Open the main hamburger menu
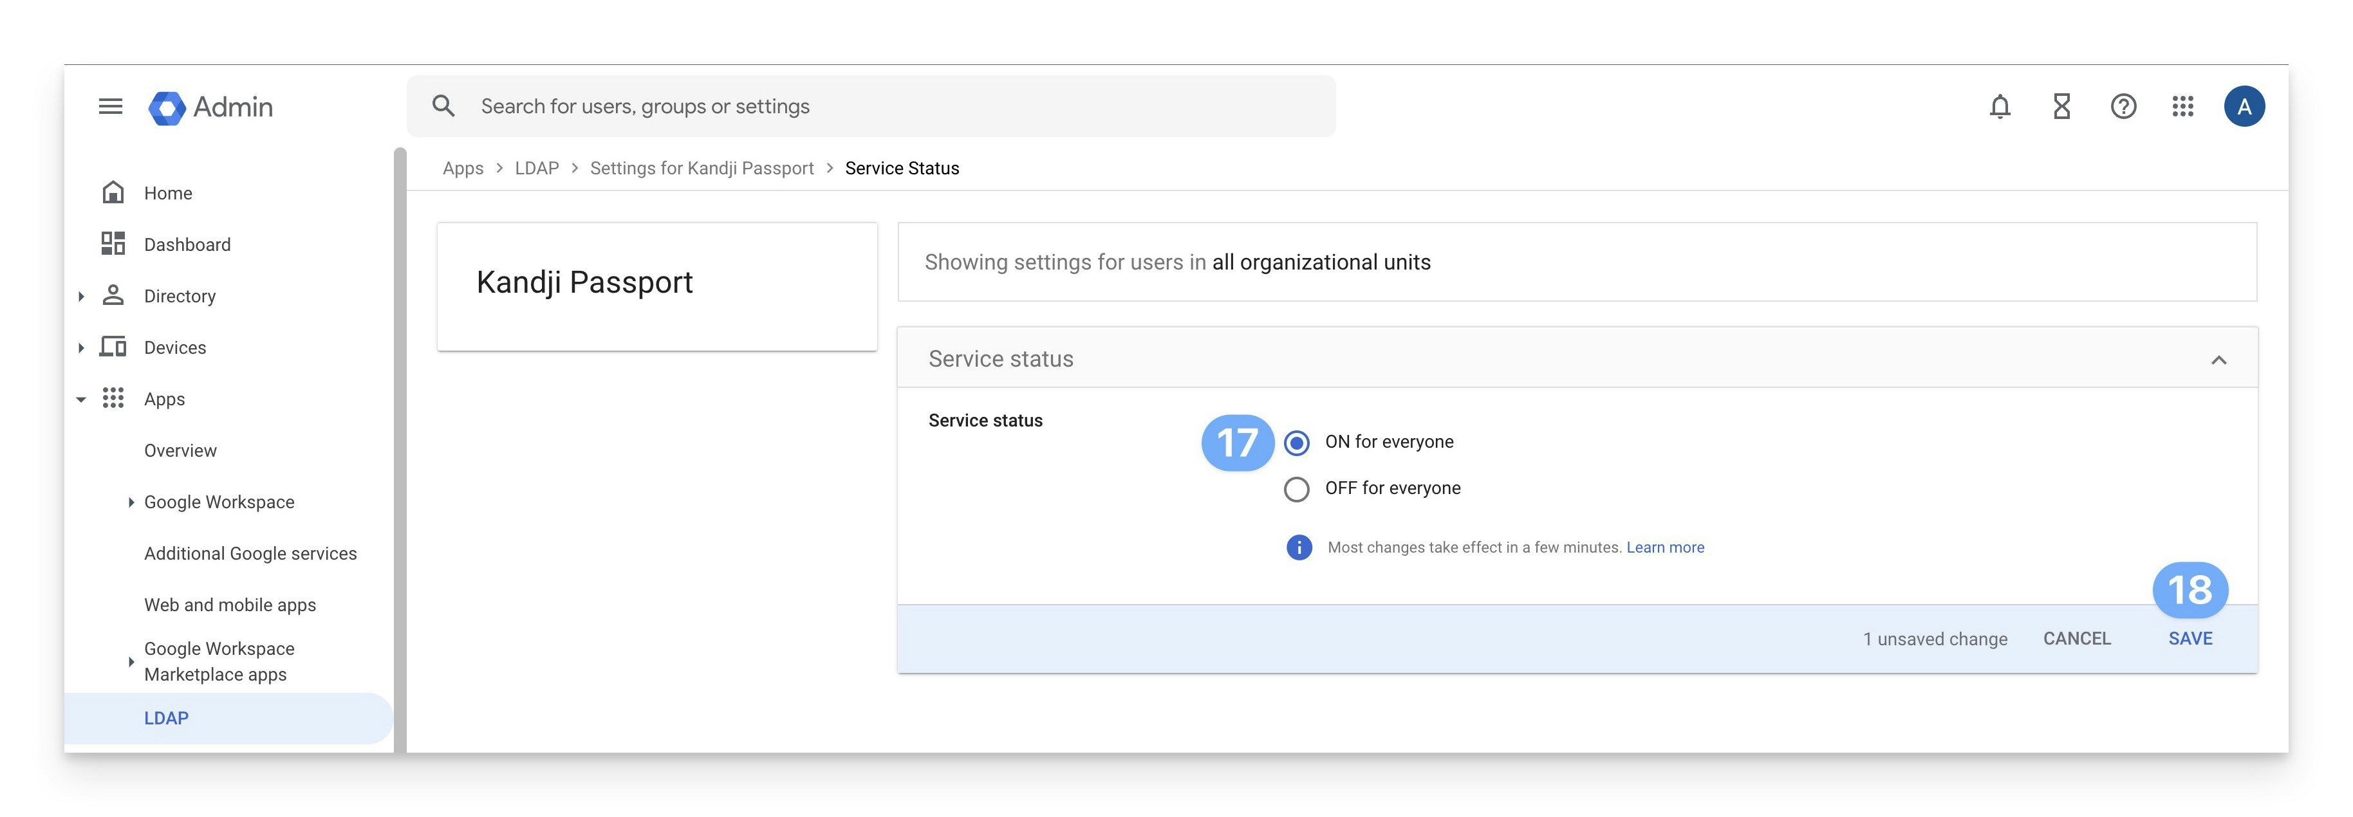2353x817 pixels. [111, 107]
